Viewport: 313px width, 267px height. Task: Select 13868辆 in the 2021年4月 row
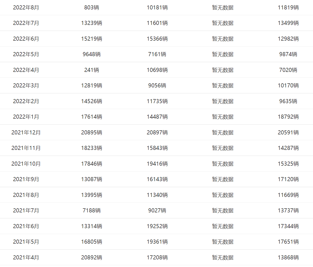coord(288,258)
